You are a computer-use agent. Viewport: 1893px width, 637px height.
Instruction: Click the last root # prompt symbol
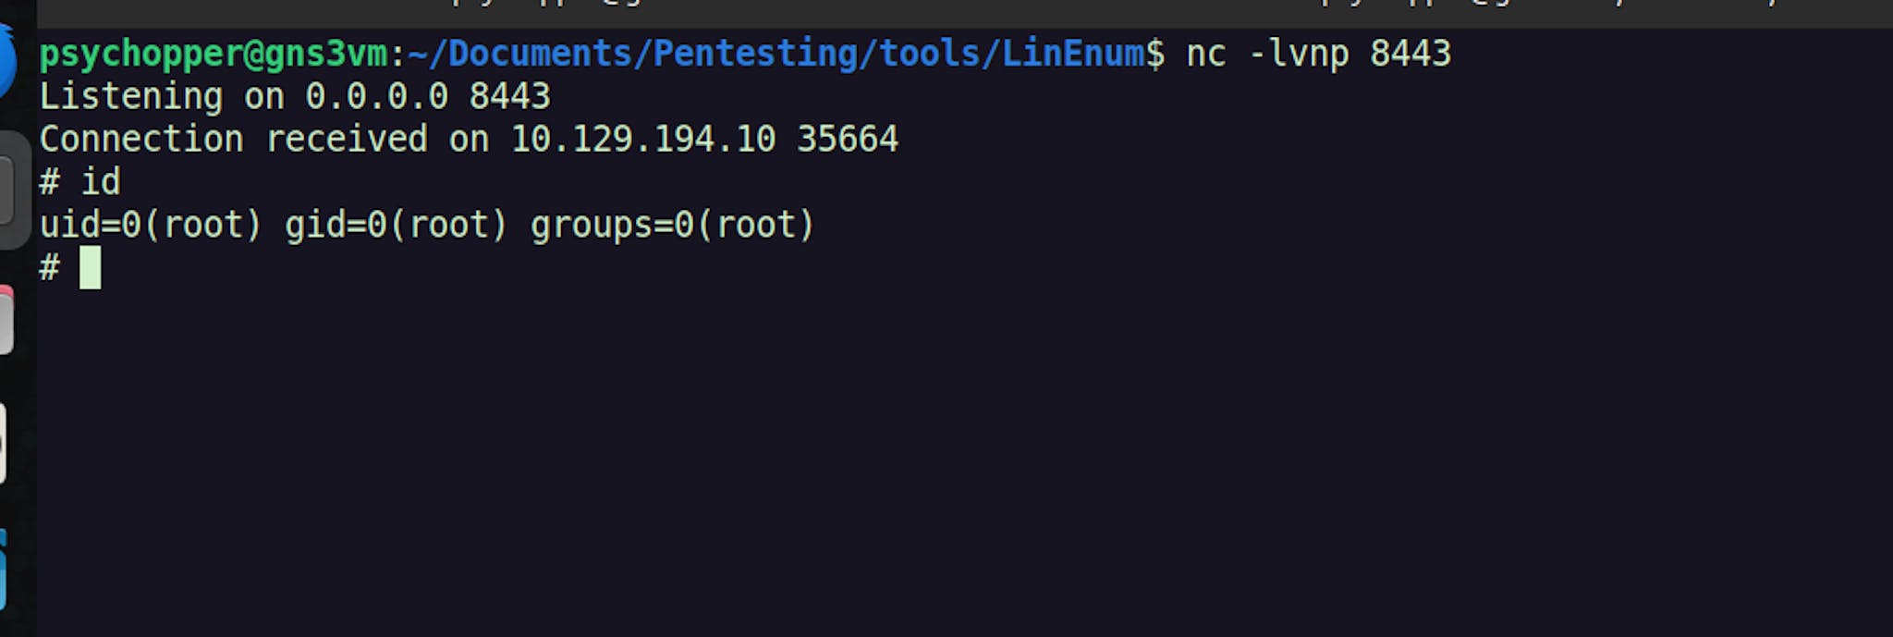49,268
